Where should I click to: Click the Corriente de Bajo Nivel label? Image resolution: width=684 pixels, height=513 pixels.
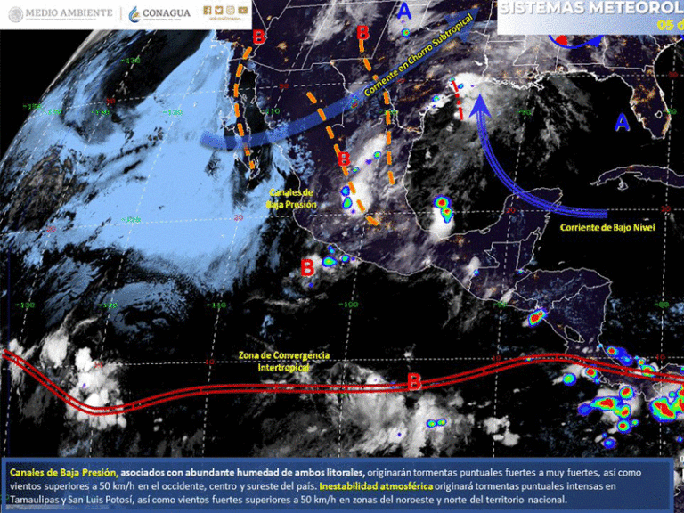(x=608, y=228)
